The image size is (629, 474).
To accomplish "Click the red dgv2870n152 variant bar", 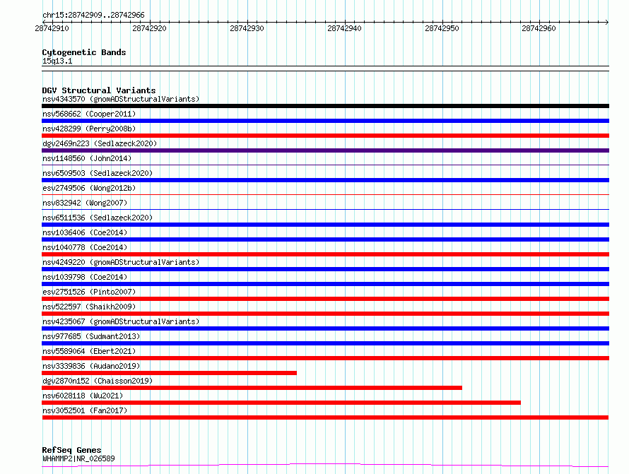I will point(252,388).
